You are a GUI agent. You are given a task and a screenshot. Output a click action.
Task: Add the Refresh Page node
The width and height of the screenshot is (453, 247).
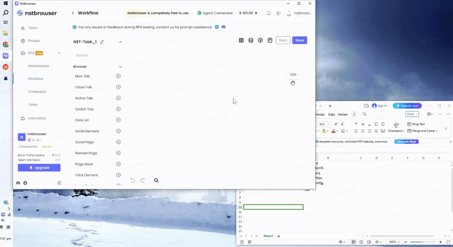[x=118, y=153]
